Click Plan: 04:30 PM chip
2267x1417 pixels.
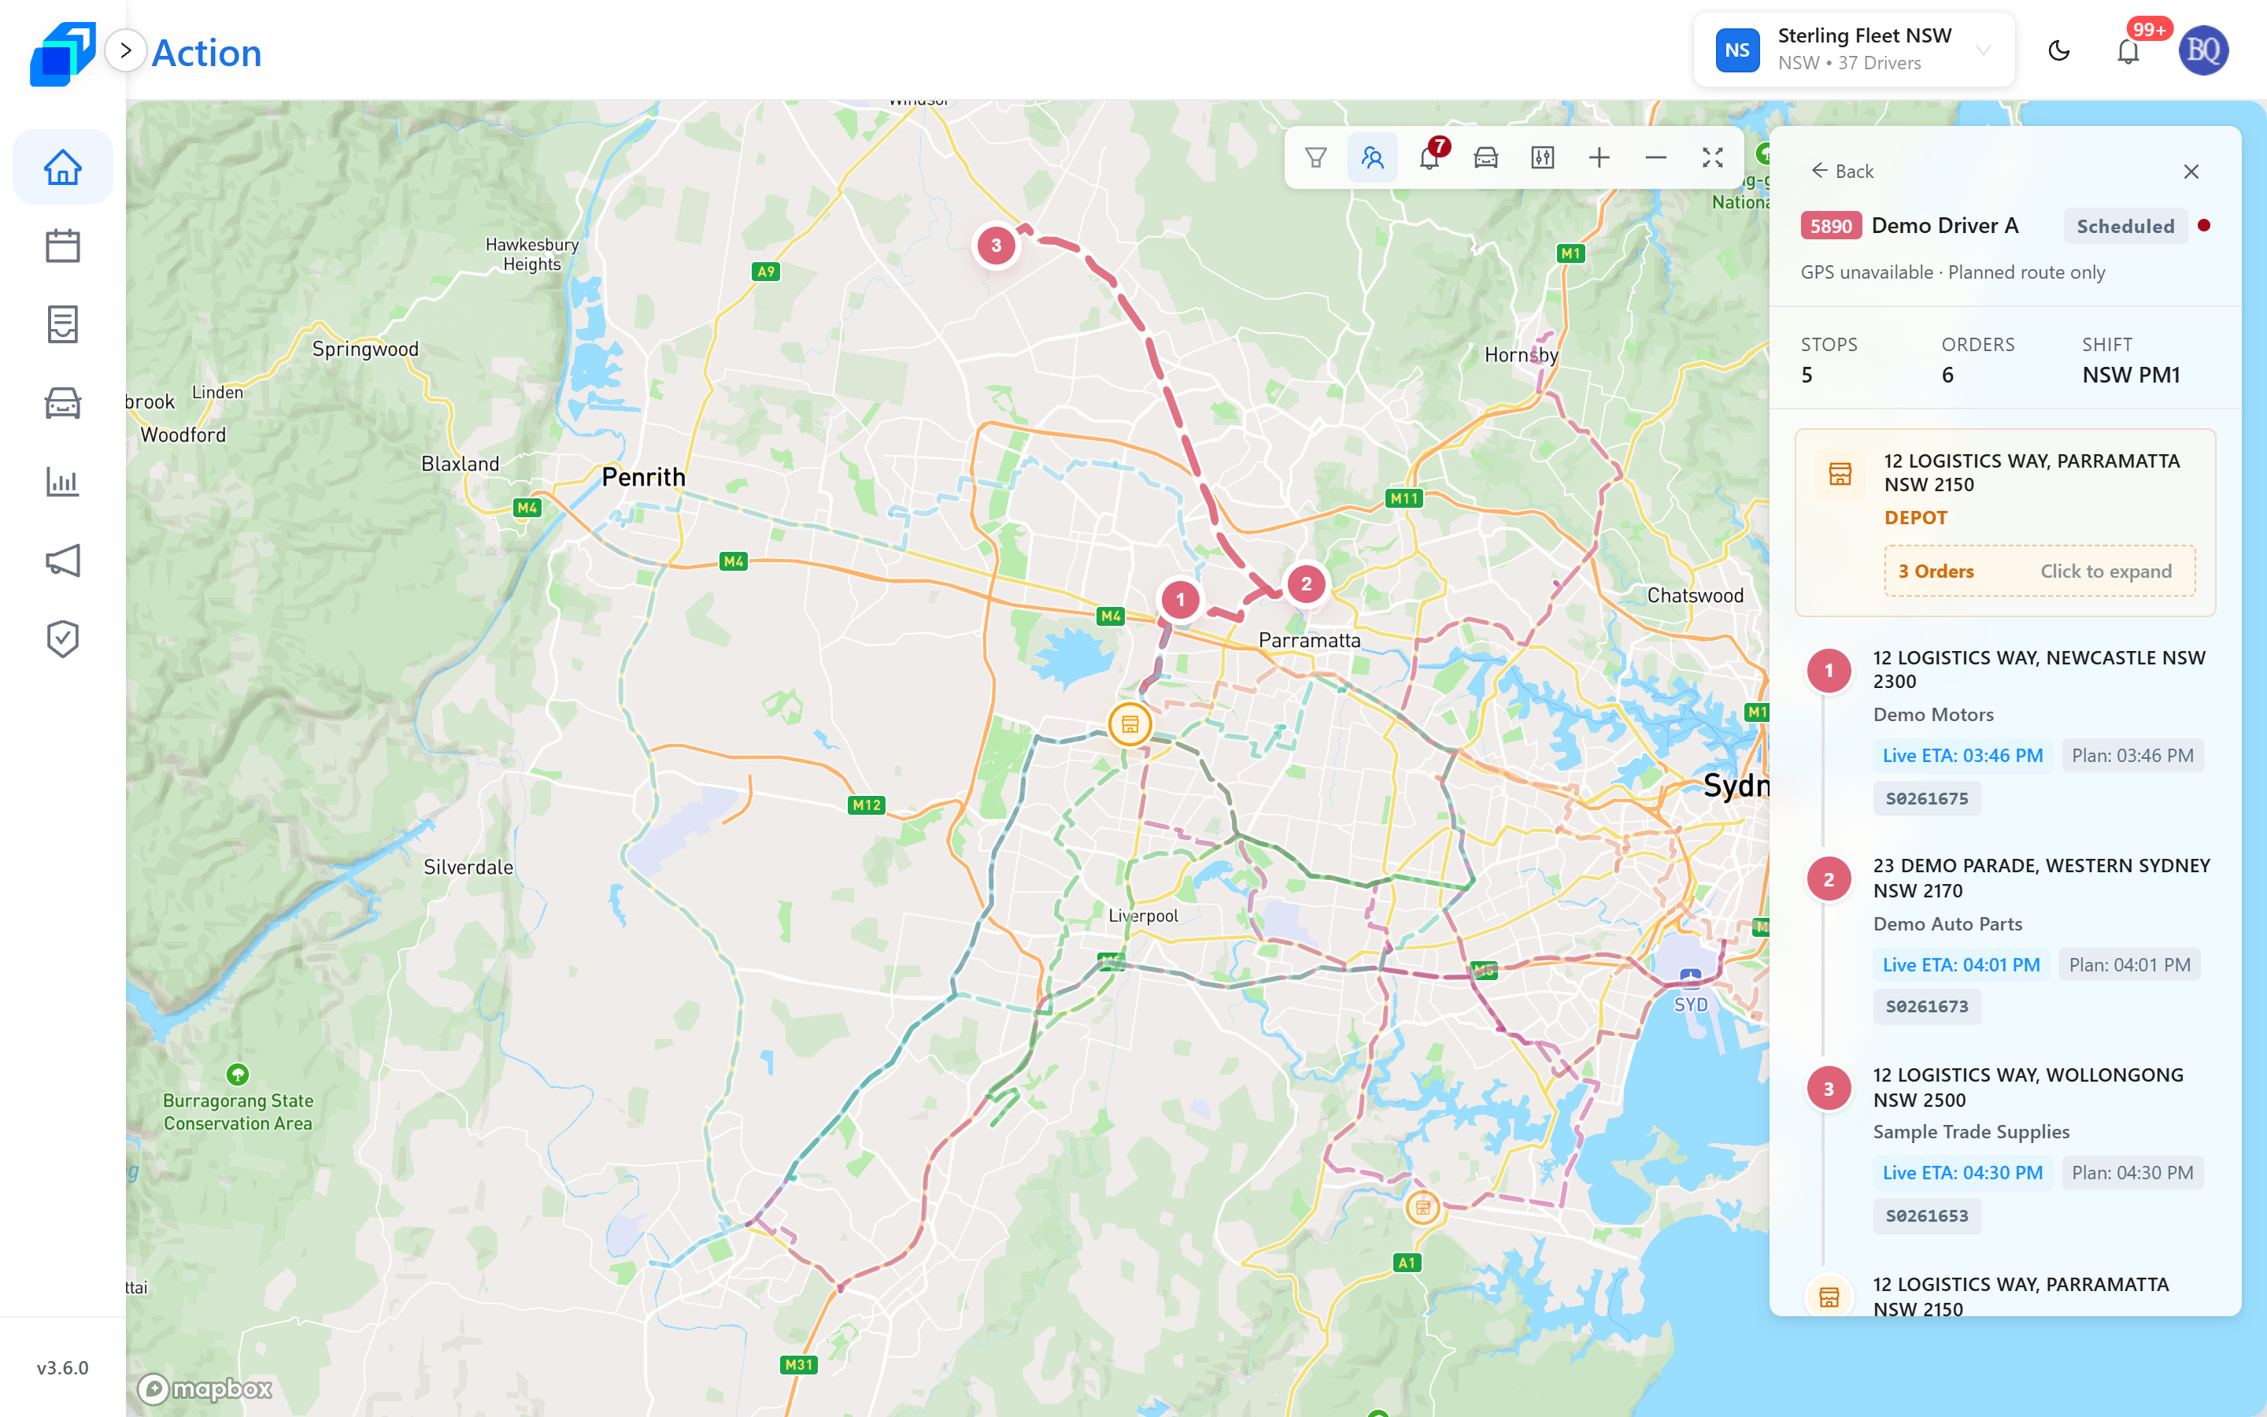[x=2132, y=1172]
